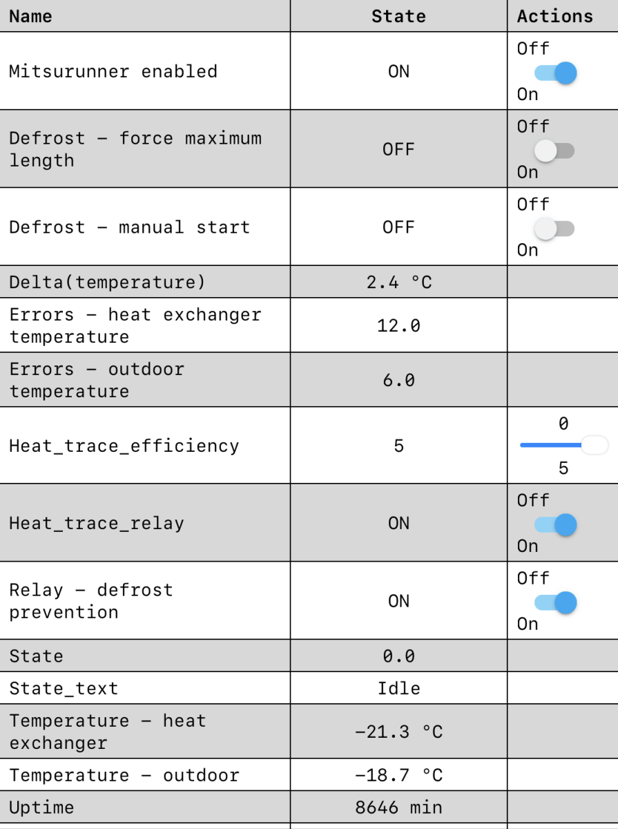
Task: Click the Actions column header
Action: coord(555,16)
